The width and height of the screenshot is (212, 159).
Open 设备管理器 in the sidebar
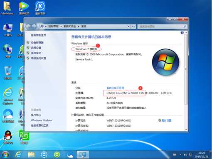pos(37,43)
